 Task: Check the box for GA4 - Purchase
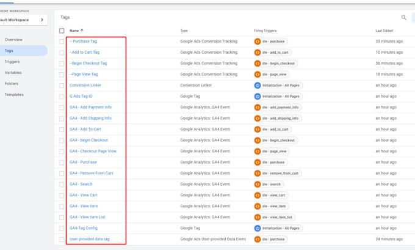coord(62,163)
